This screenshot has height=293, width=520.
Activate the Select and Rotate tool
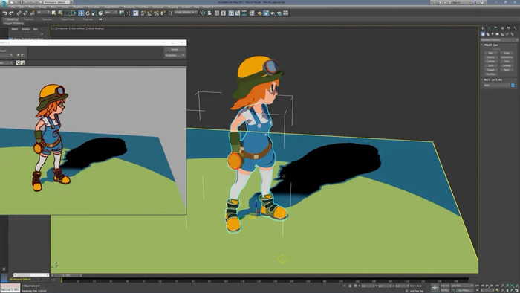88,13
